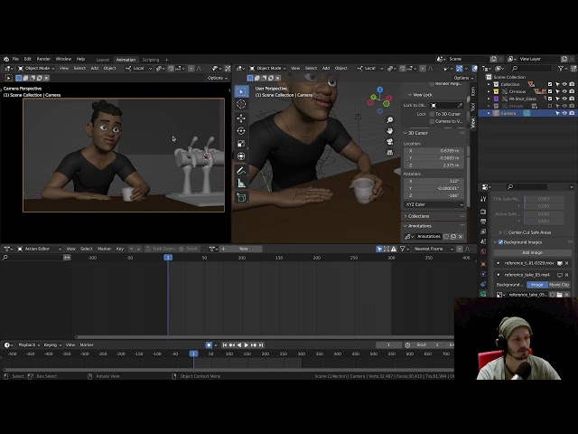Choose the Scale tool in the toolbar
Screen dimensions: 578x434
pos(241,143)
